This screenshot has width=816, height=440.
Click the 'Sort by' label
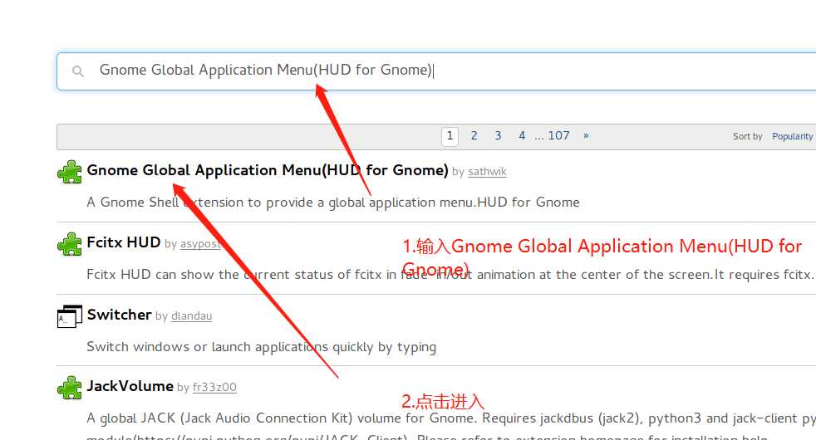tap(747, 136)
